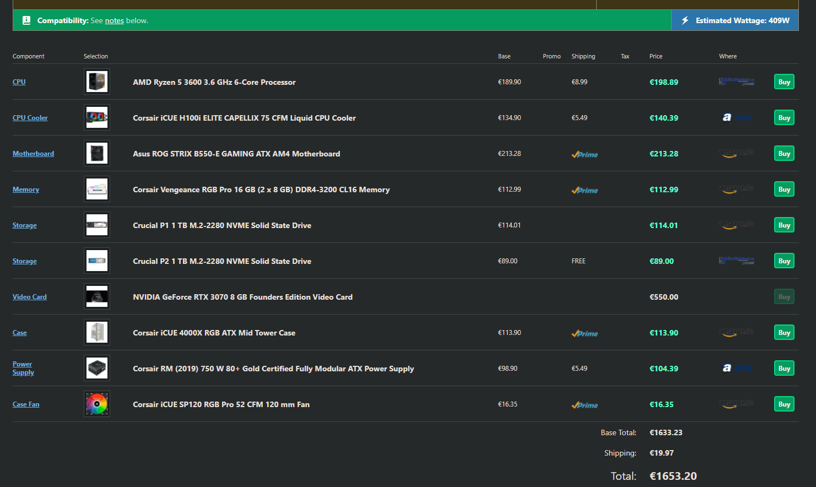Click the amazon.de logo in the Motherboard row
816x487 pixels.
pos(736,153)
